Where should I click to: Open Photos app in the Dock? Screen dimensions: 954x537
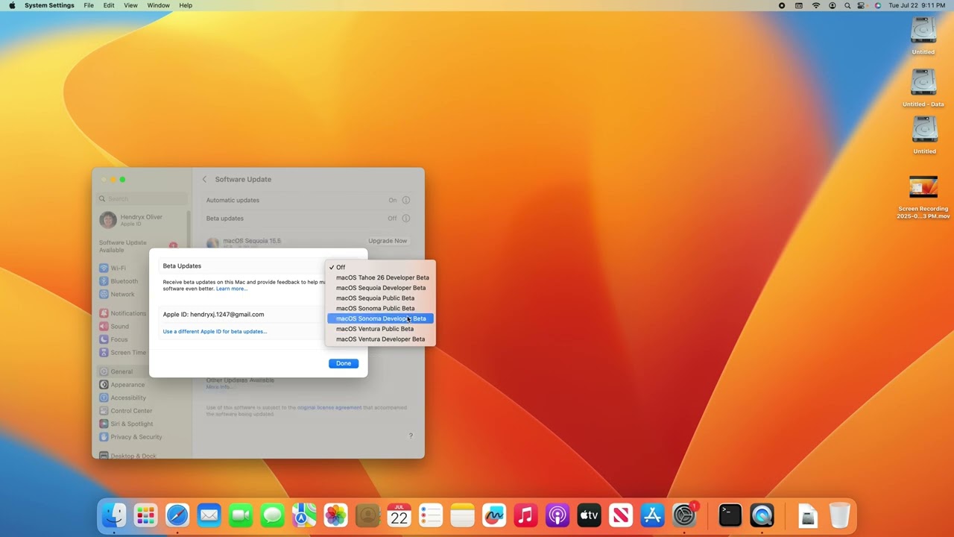point(336,515)
